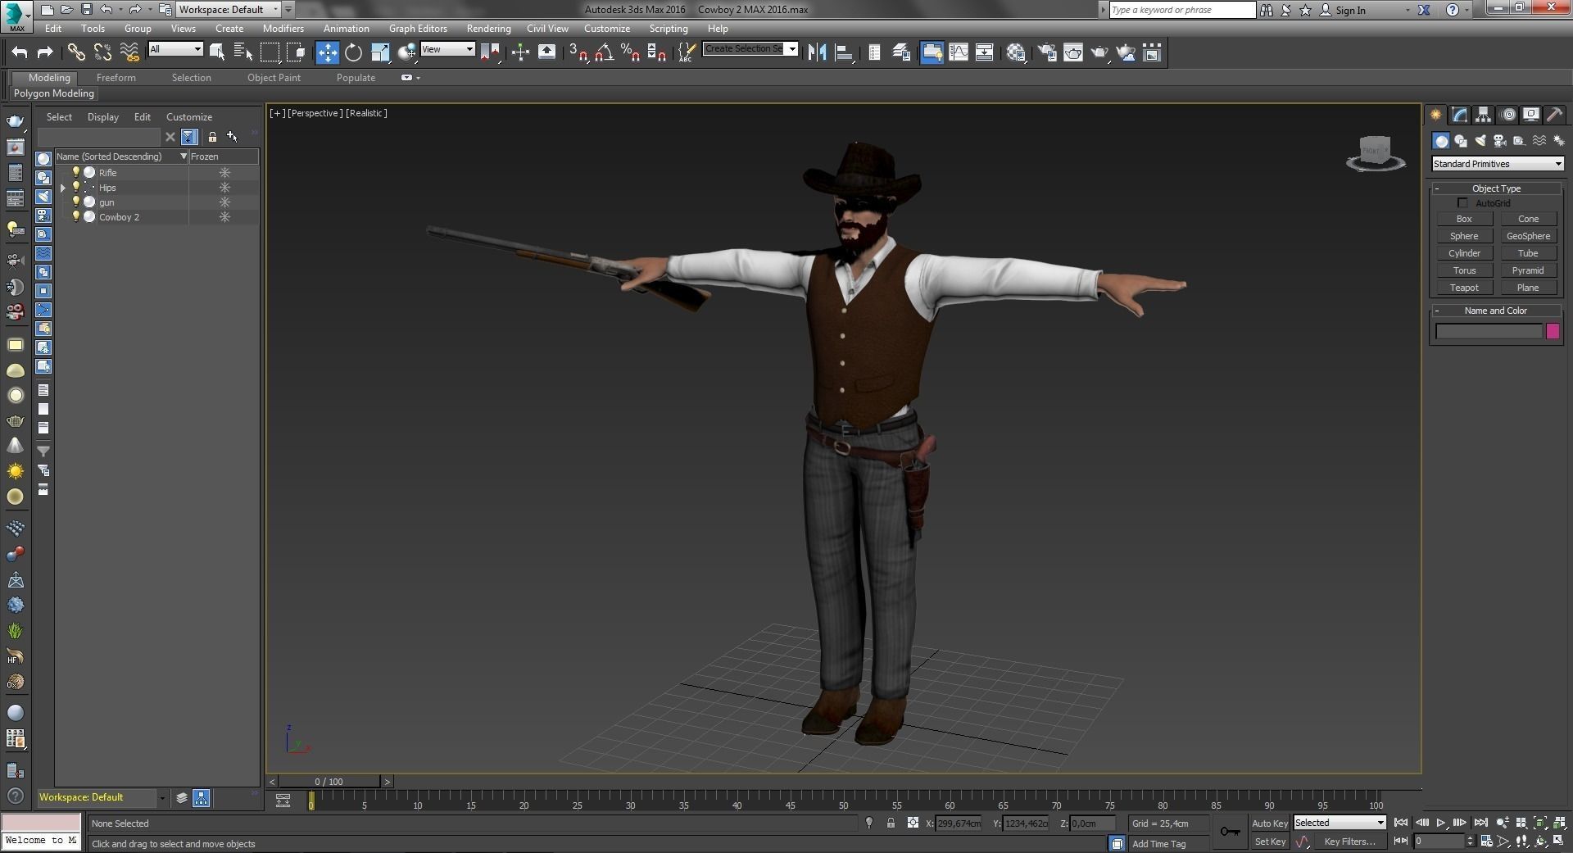Open the Animation menu
Image resolution: width=1573 pixels, height=853 pixels.
[346, 29]
